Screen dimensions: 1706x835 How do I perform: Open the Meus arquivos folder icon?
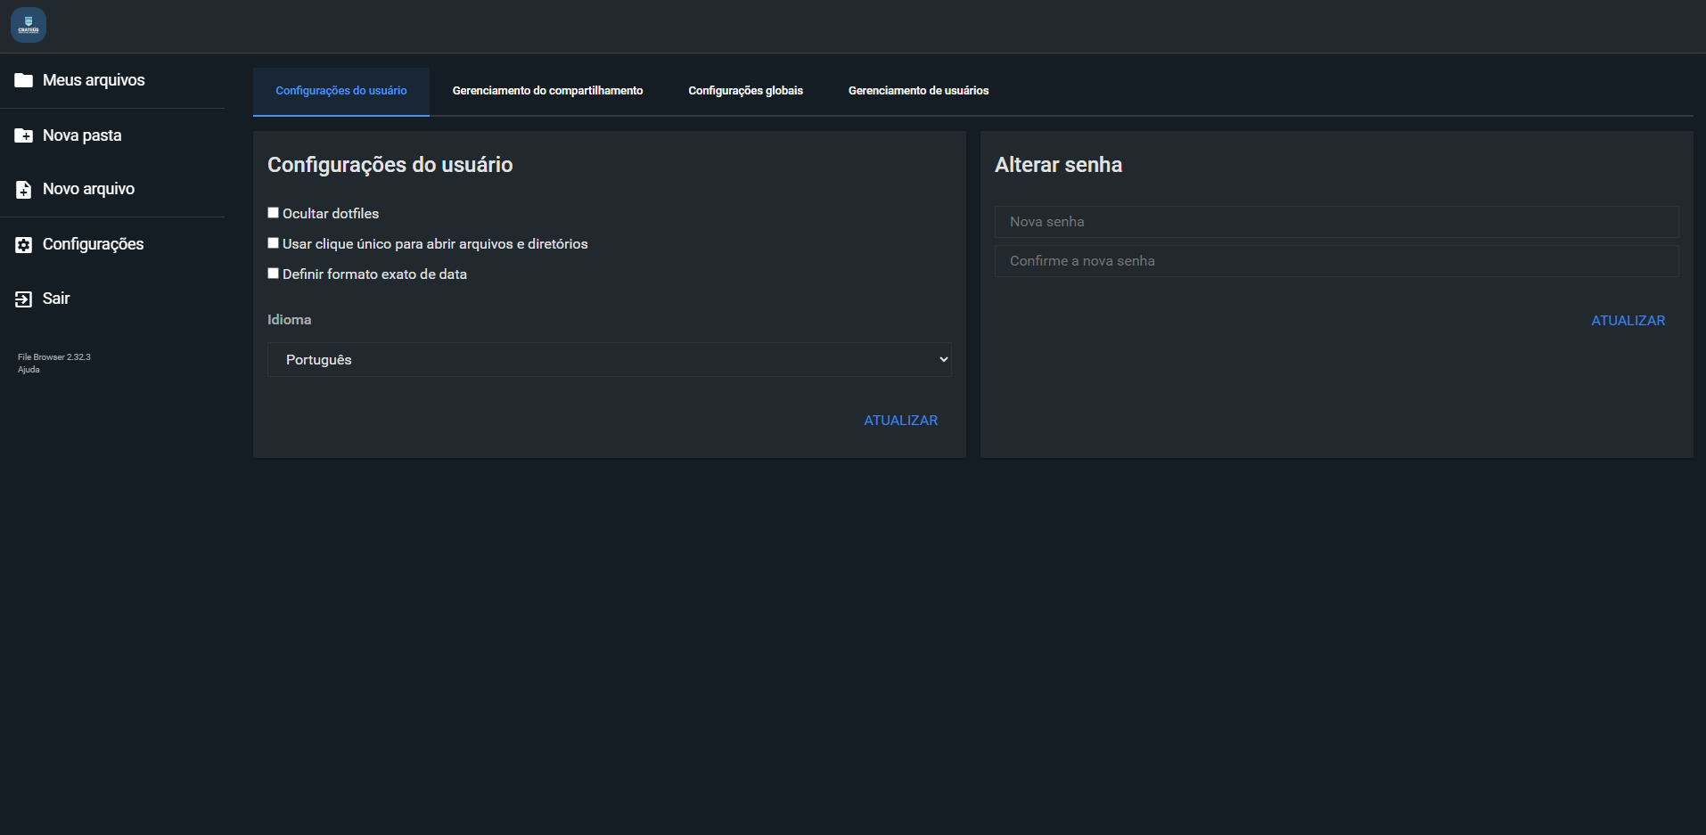click(x=24, y=80)
